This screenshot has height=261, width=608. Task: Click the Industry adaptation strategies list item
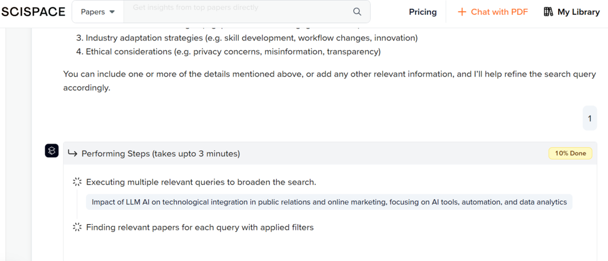pos(251,38)
